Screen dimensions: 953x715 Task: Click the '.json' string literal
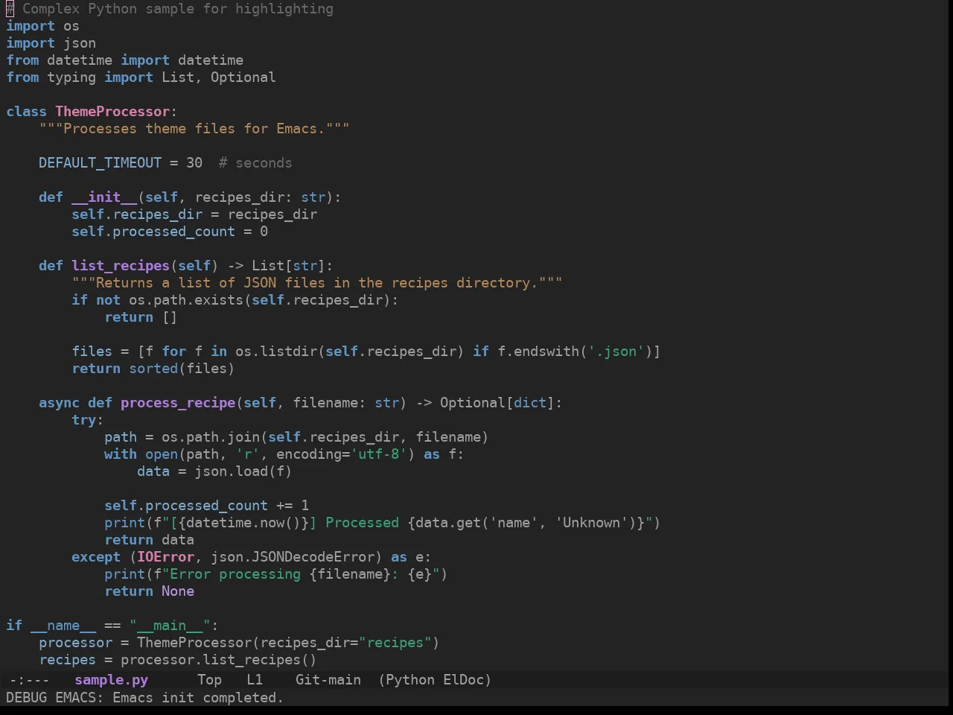[x=616, y=352]
